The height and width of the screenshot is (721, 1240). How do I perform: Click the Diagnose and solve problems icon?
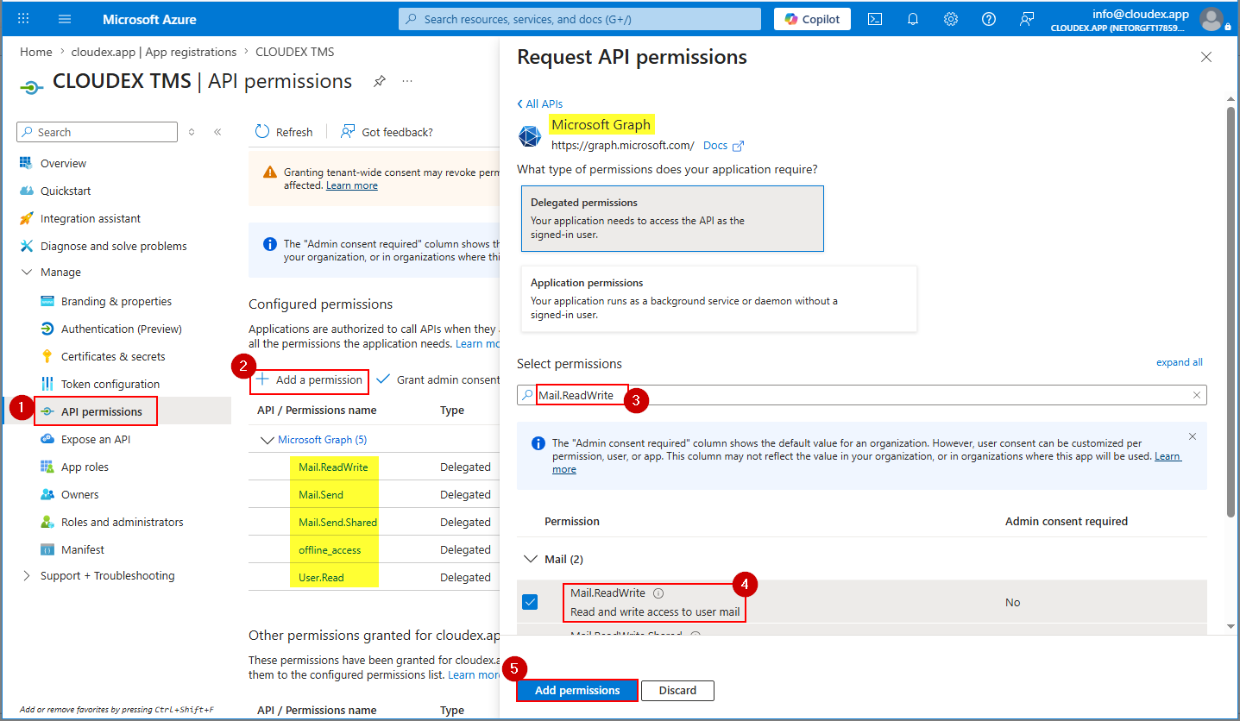(x=26, y=246)
